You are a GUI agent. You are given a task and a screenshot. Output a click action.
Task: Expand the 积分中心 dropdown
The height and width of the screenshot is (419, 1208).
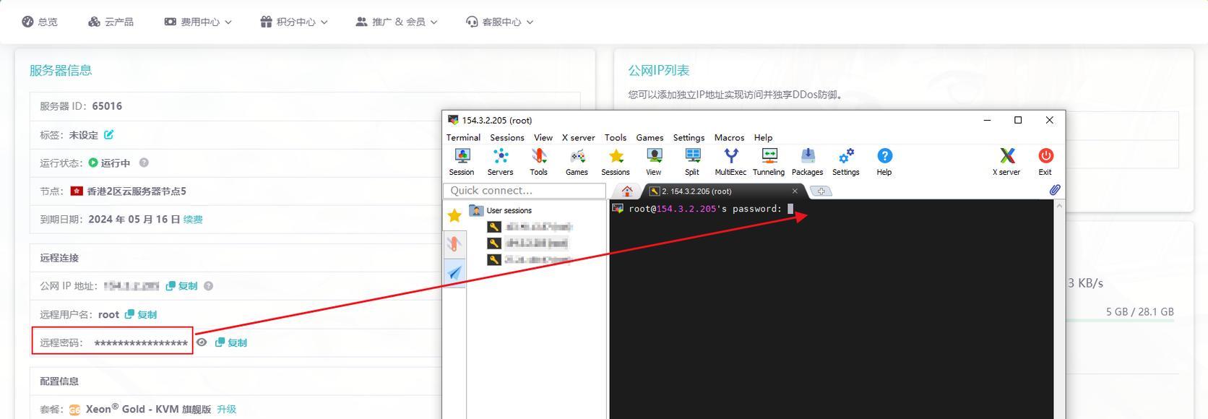294,22
